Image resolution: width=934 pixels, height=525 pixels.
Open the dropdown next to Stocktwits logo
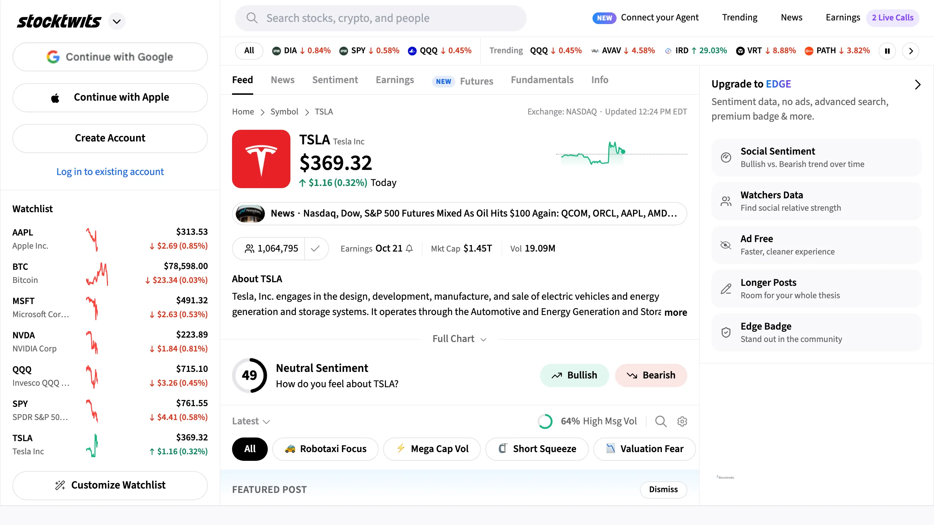tap(117, 21)
